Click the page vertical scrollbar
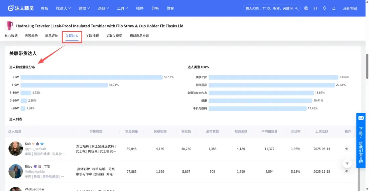Image resolution: width=369 pixels, height=191 pixels. [367, 66]
